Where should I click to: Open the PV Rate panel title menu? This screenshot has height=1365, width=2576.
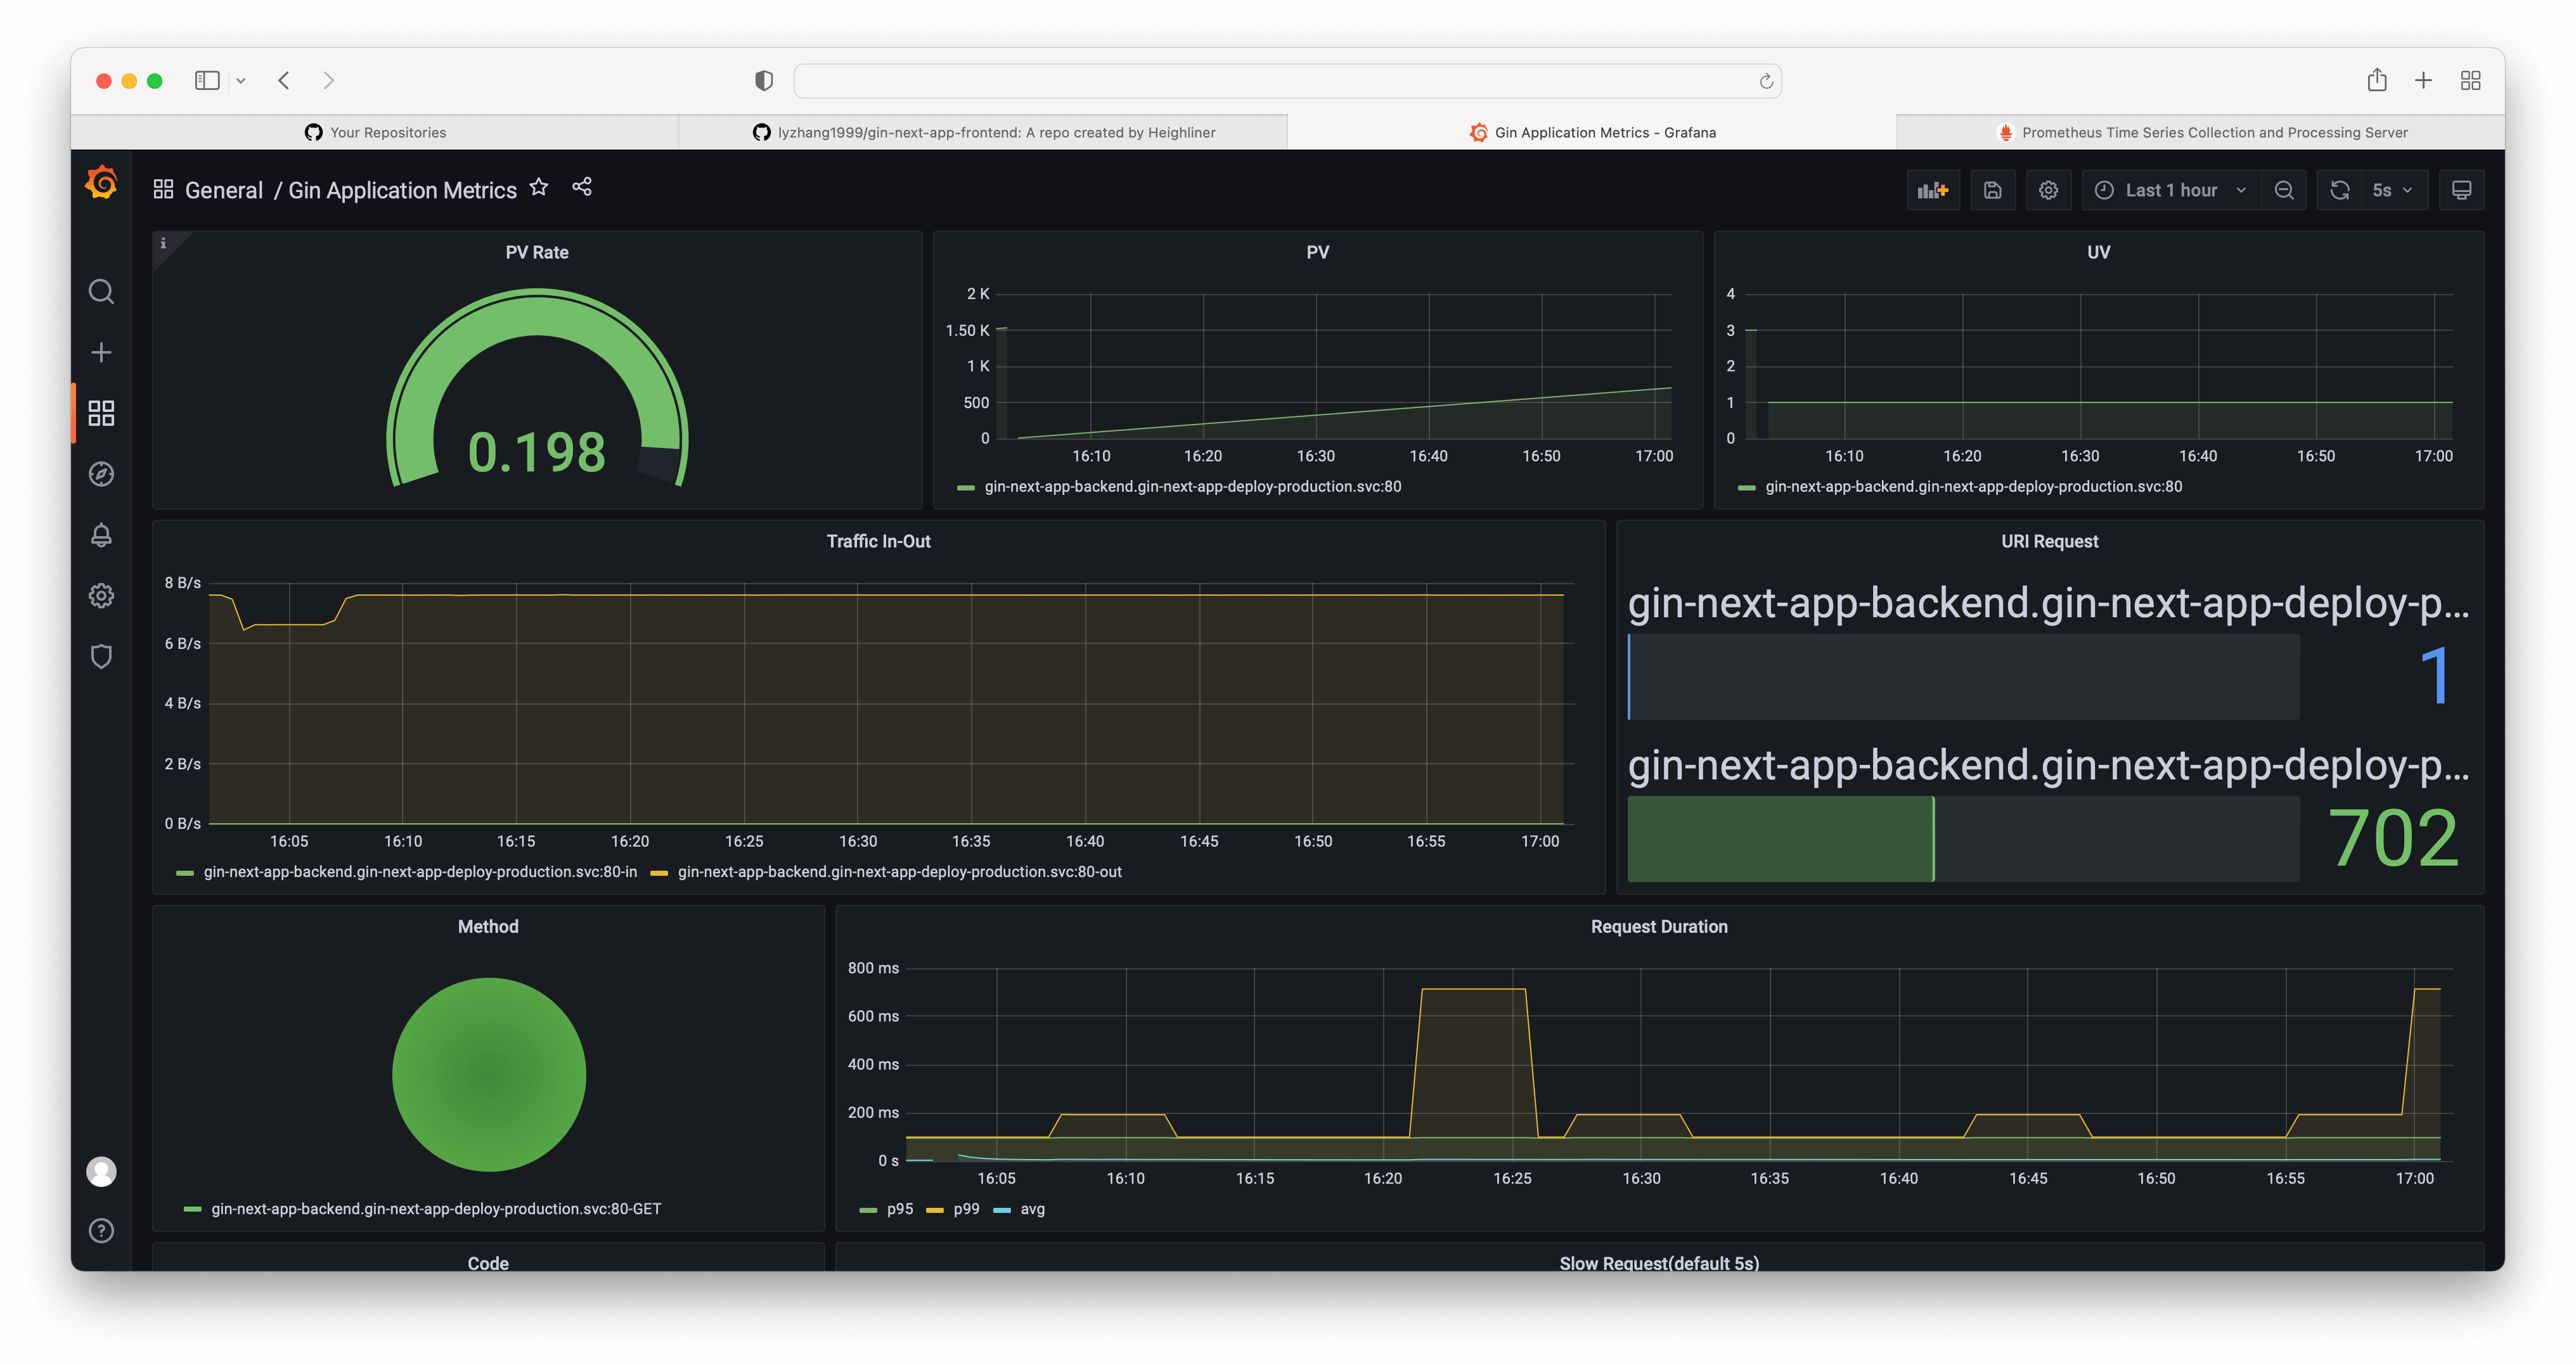coord(537,252)
